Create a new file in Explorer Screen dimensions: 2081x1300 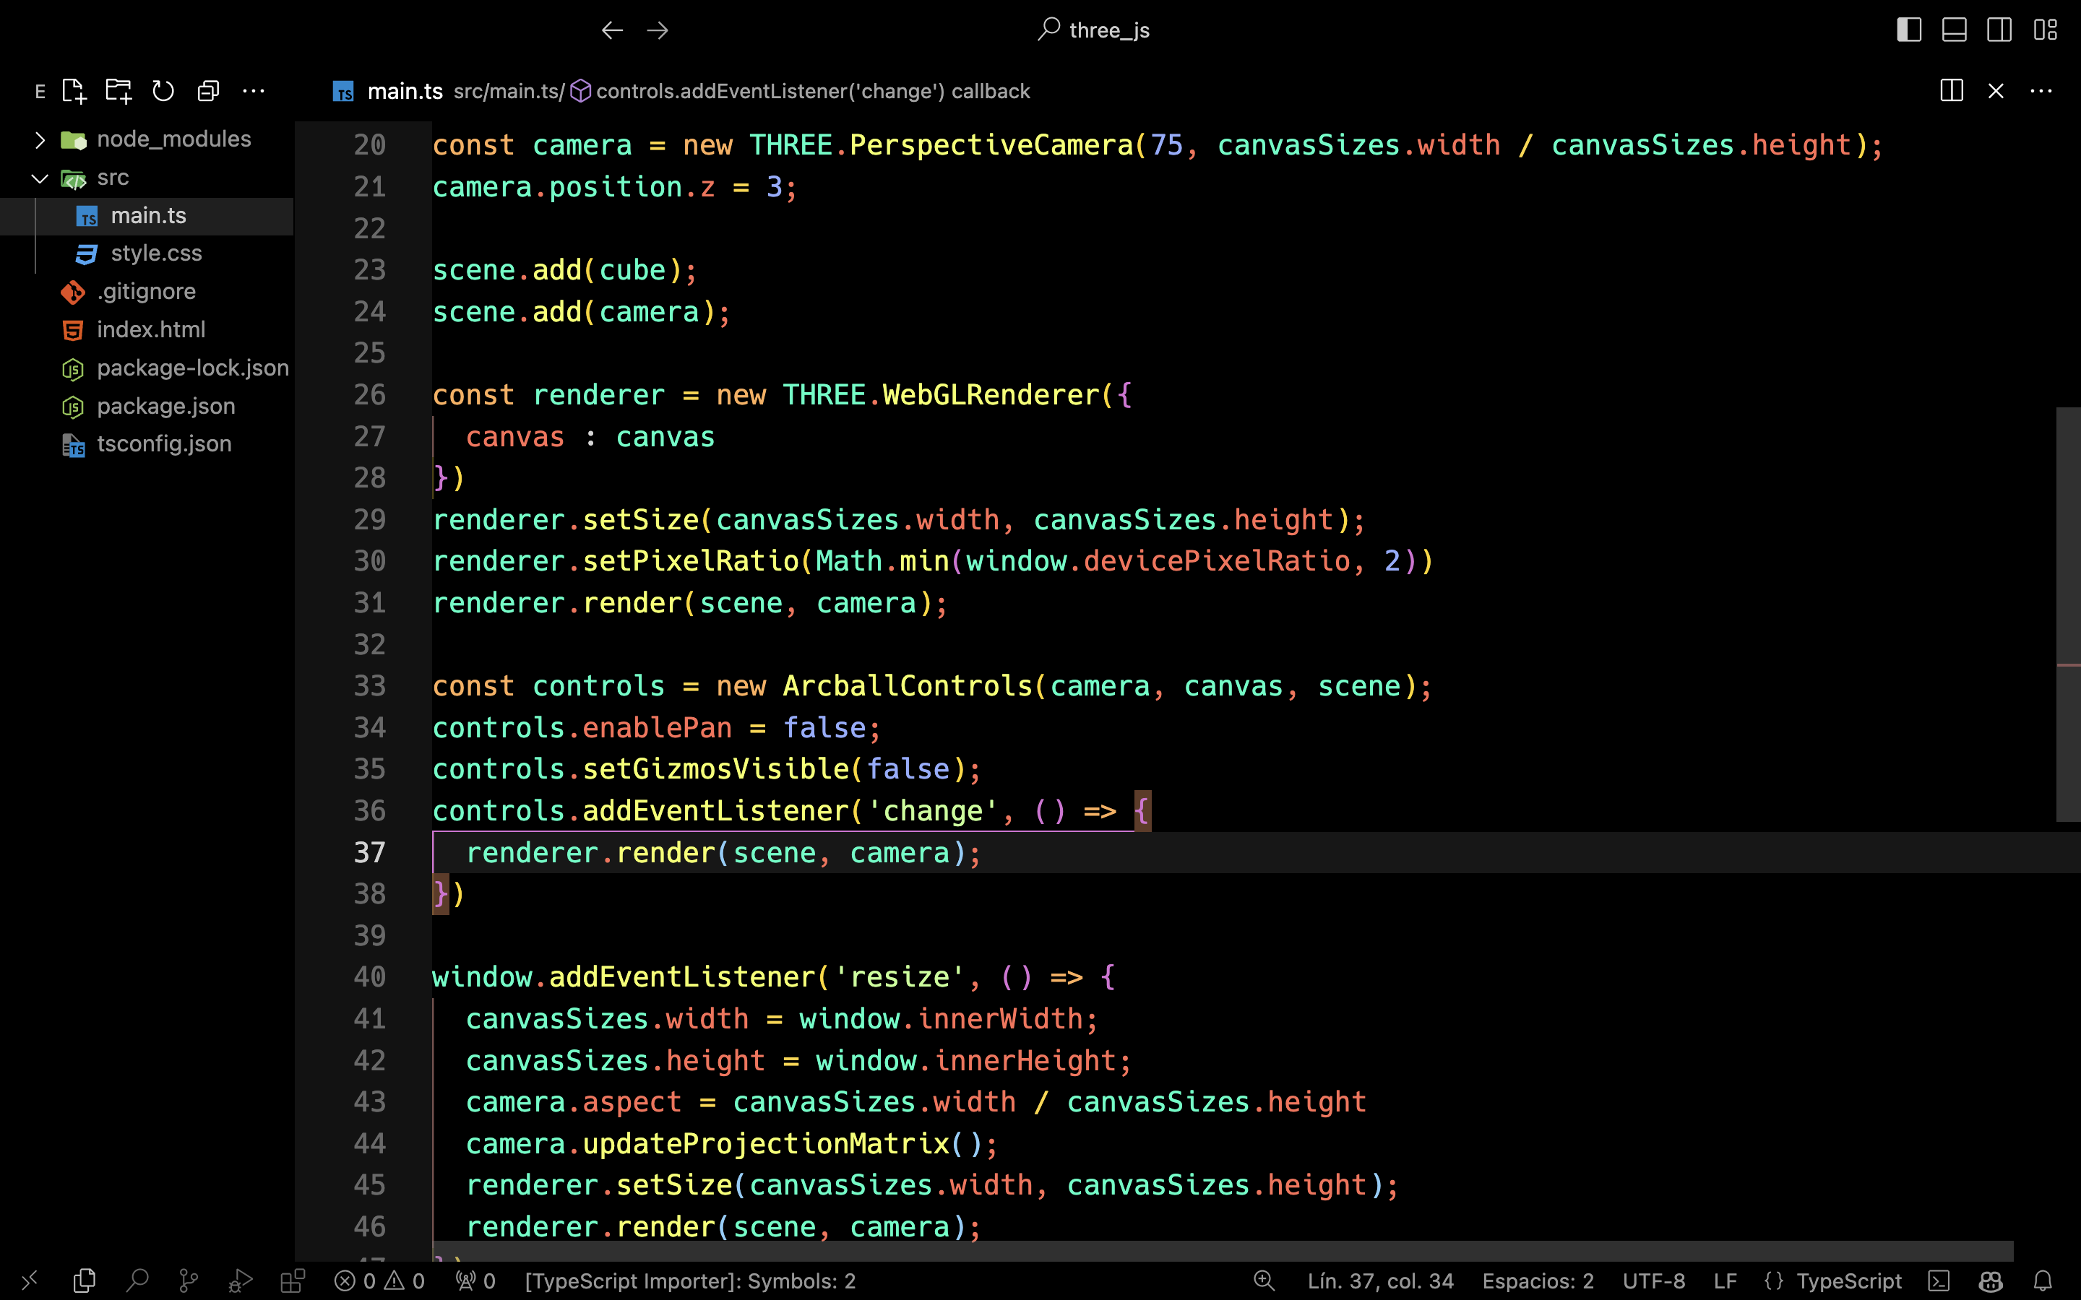74,91
